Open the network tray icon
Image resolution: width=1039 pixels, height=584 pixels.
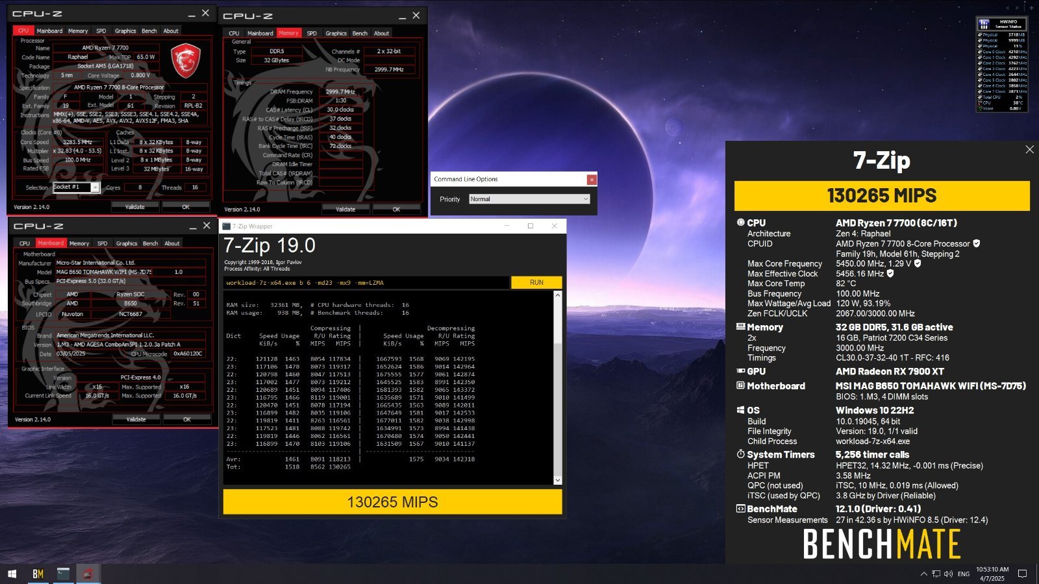[x=936, y=574]
